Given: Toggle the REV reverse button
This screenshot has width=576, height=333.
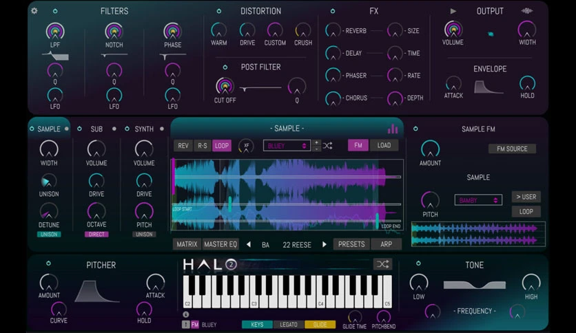Looking at the screenshot, I should click(x=183, y=146).
